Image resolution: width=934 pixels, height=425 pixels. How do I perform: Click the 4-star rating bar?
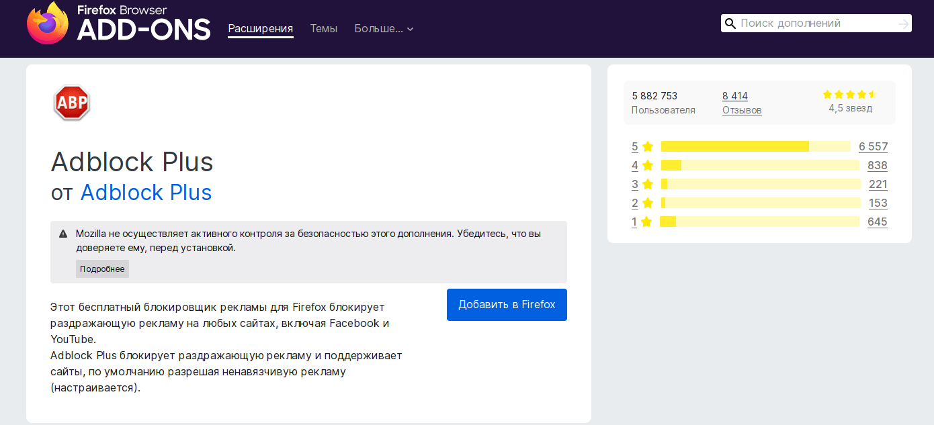click(x=761, y=165)
